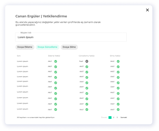Click Silme Yetkisi check icon in third row

point(118,72)
